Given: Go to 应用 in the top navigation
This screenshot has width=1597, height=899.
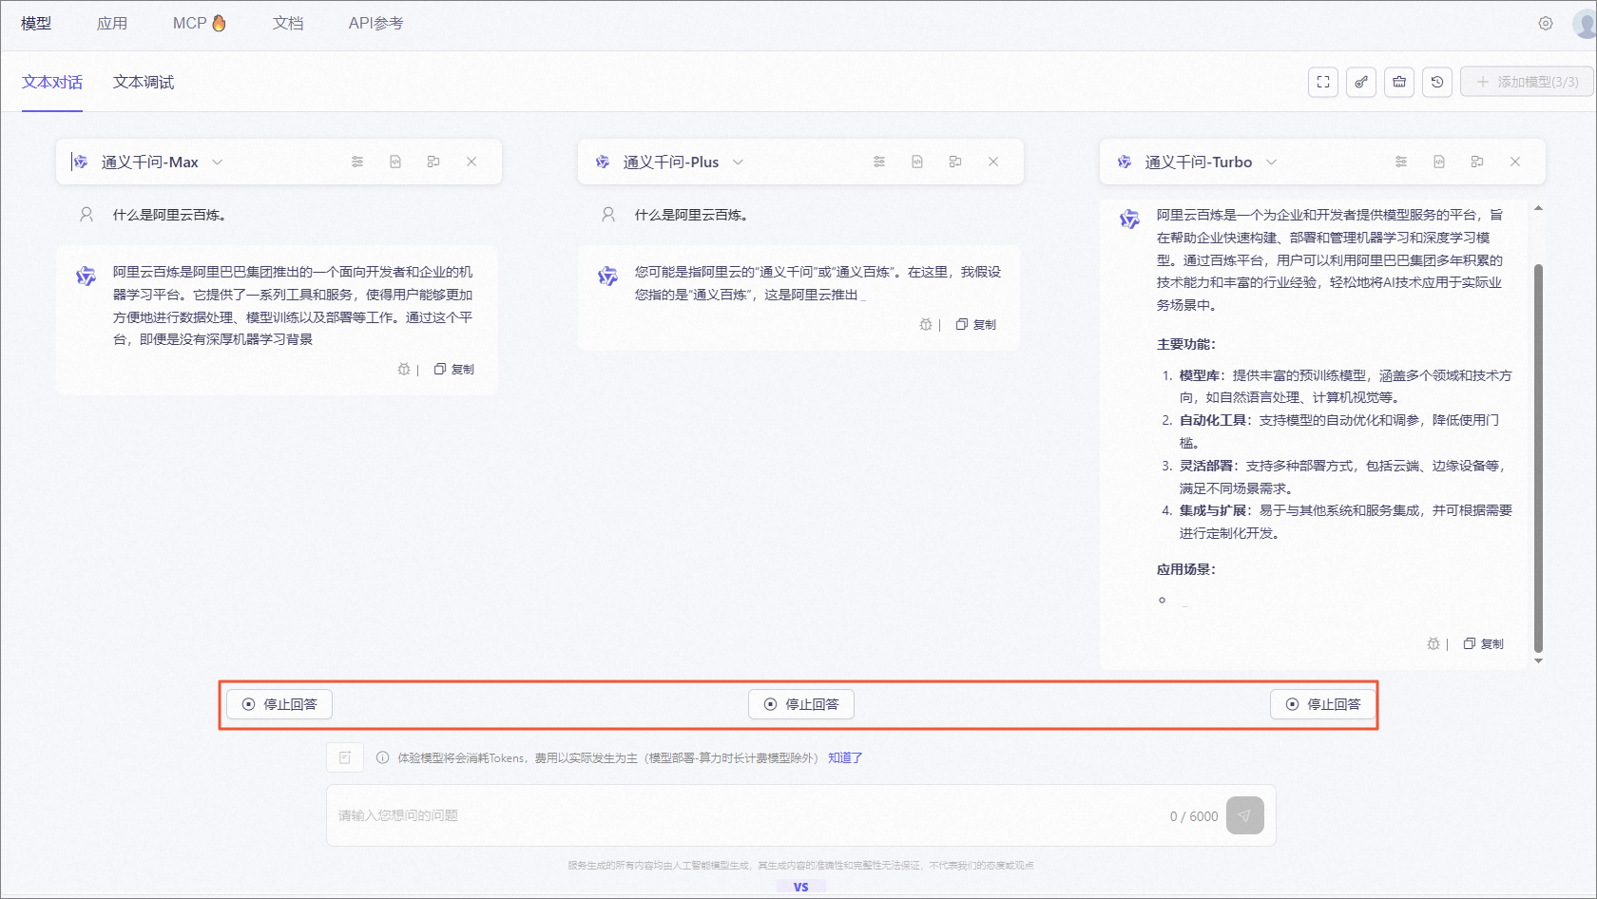Looking at the screenshot, I should pos(112,23).
